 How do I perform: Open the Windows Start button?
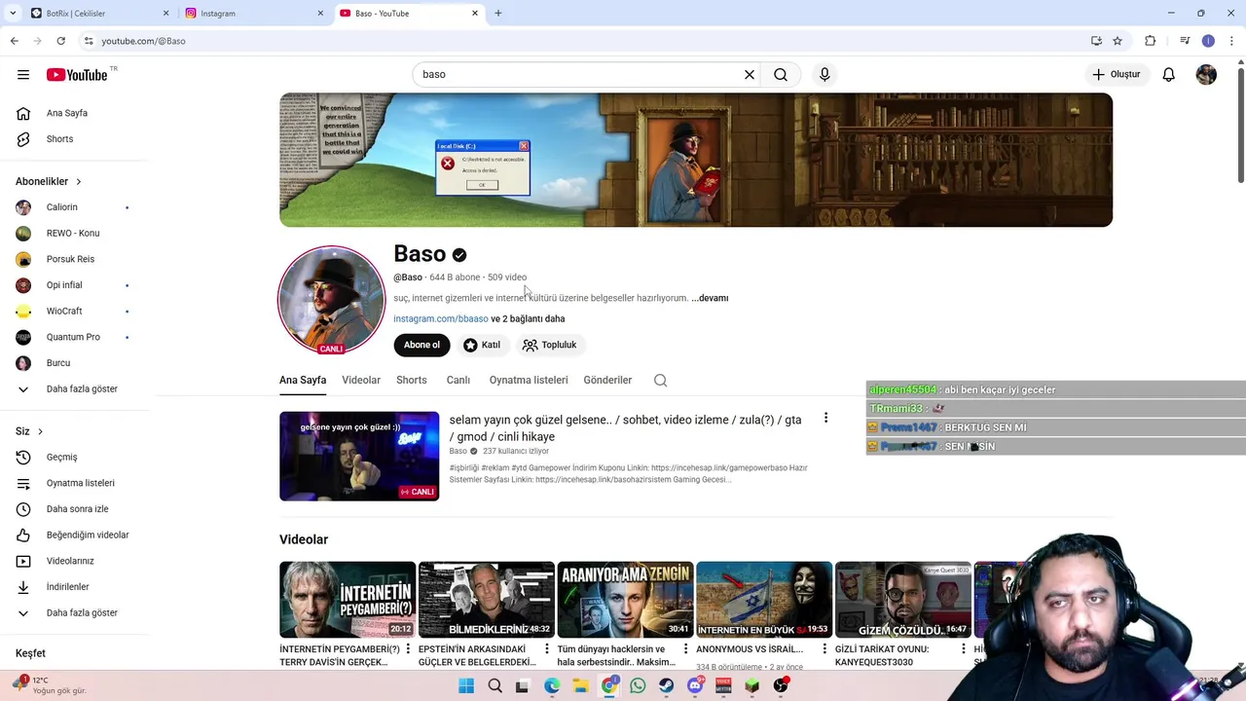[x=466, y=686]
